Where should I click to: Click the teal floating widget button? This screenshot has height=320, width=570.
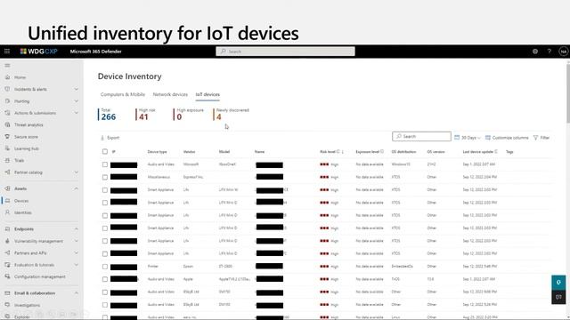[x=558, y=283]
